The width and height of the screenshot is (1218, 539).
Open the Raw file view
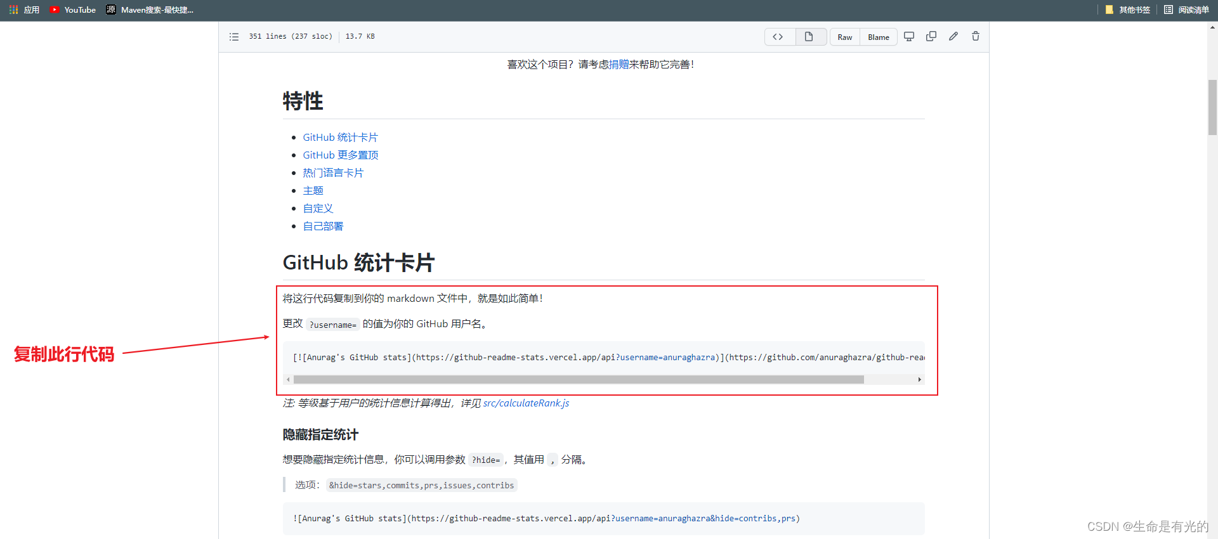[845, 37]
